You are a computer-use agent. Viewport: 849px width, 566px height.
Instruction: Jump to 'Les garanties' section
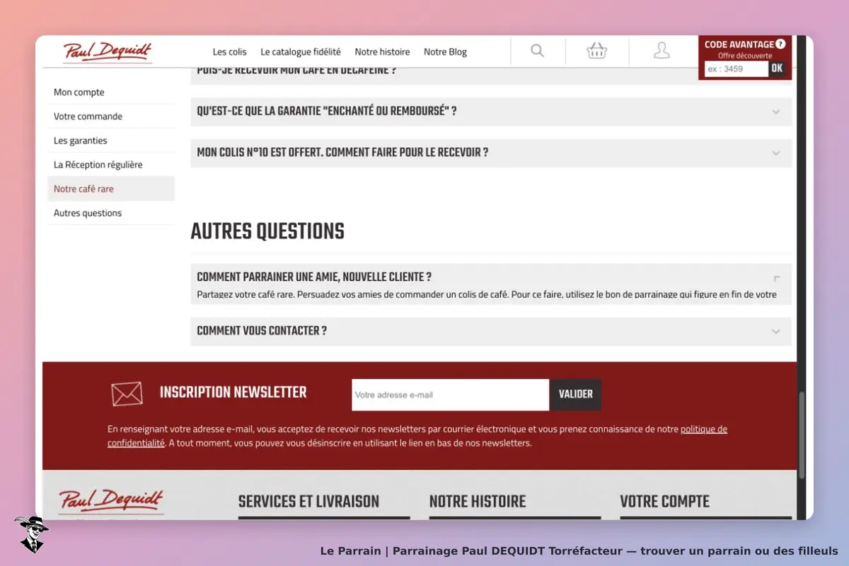(111, 140)
